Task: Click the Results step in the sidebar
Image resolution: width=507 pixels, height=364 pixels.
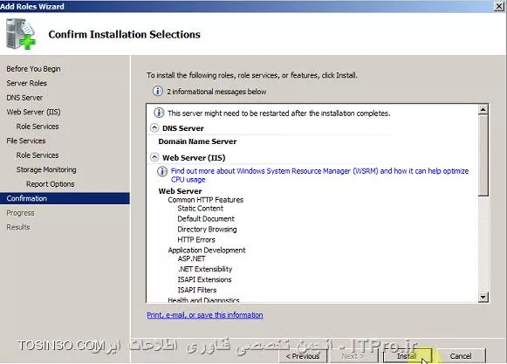Action: point(18,227)
